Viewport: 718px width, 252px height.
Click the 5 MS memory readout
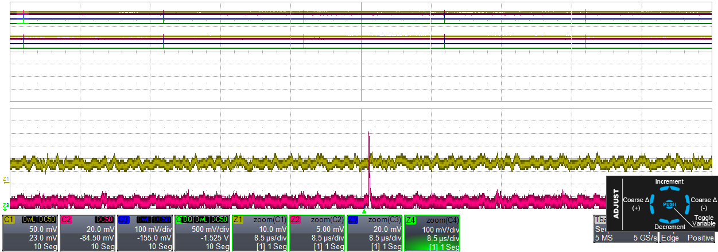pos(604,237)
